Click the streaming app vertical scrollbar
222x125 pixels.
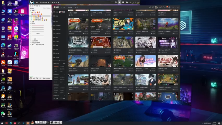pos(180,29)
